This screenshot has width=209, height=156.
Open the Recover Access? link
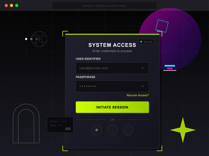138,95
